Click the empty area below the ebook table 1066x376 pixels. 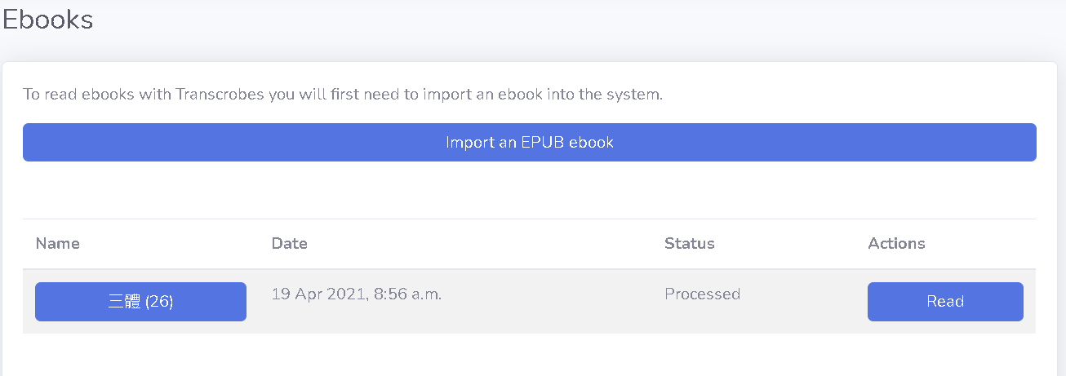coord(529,356)
